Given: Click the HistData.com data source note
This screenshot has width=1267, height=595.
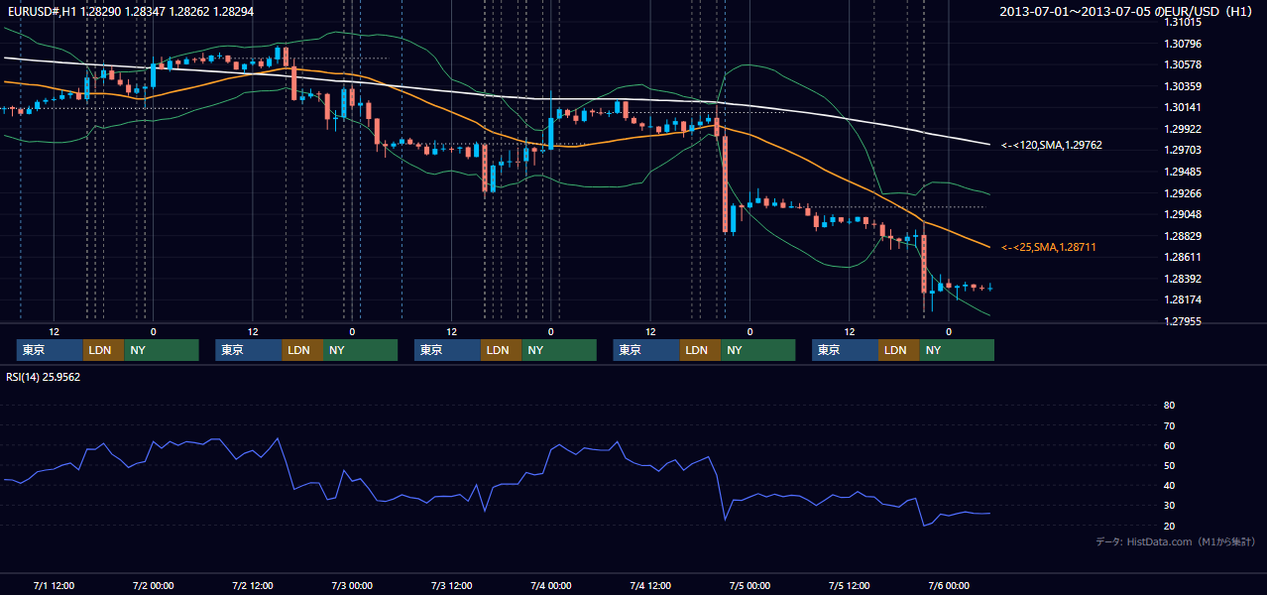Looking at the screenshot, I should click(x=1175, y=541).
